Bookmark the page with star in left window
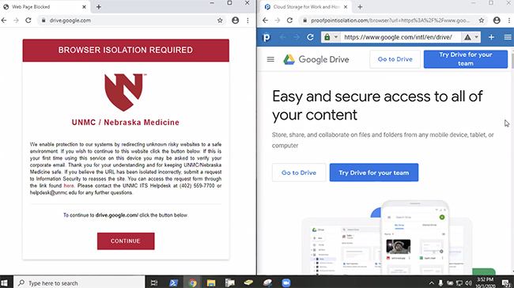Image resolution: width=514 pixels, height=288 pixels. click(x=220, y=21)
